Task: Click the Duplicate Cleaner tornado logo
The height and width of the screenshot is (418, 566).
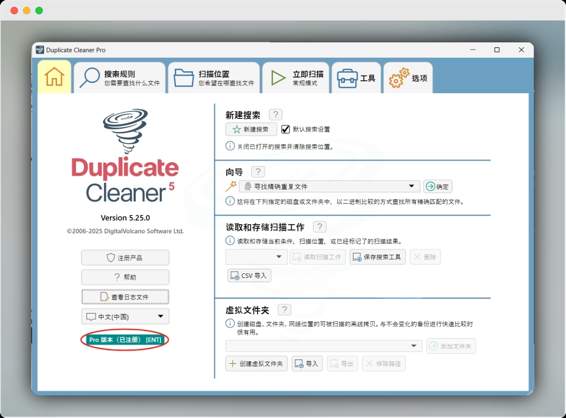Action: (x=125, y=131)
